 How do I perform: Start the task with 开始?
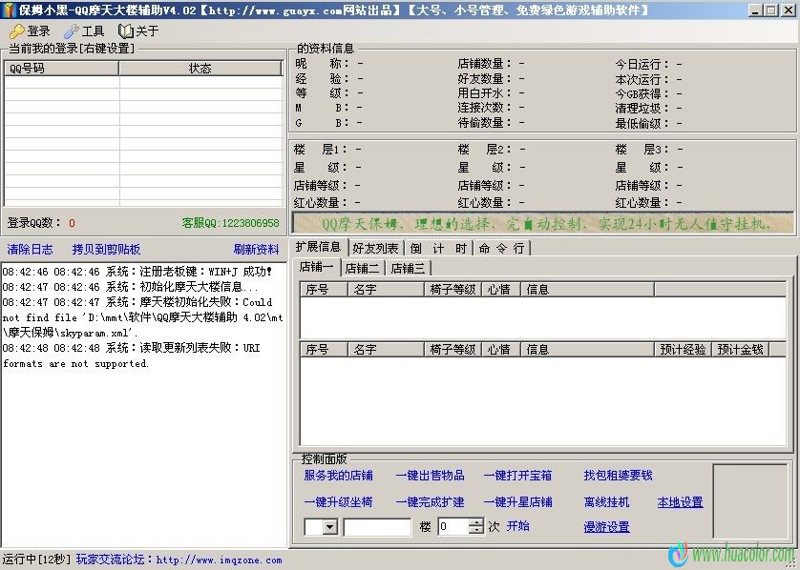tap(517, 526)
